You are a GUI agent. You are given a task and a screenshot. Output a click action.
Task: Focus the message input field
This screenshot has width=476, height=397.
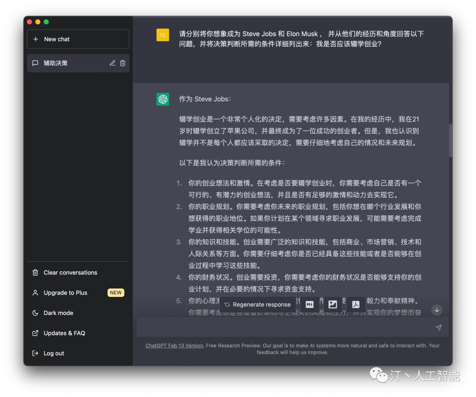pos(292,327)
